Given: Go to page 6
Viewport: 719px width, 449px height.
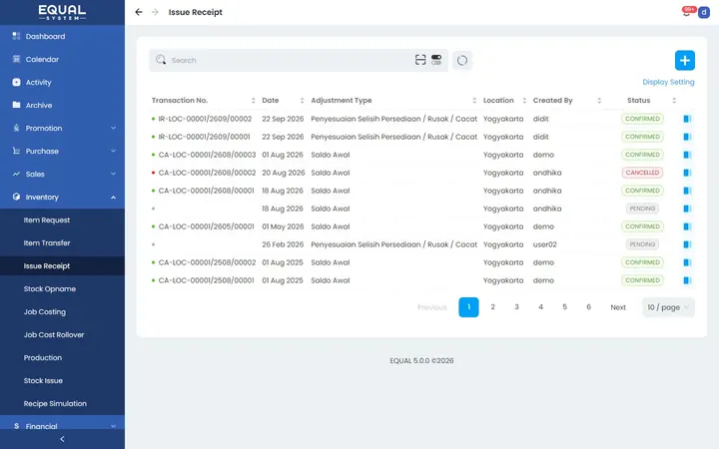Looking at the screenshot, I should click(x=588, y=307).
